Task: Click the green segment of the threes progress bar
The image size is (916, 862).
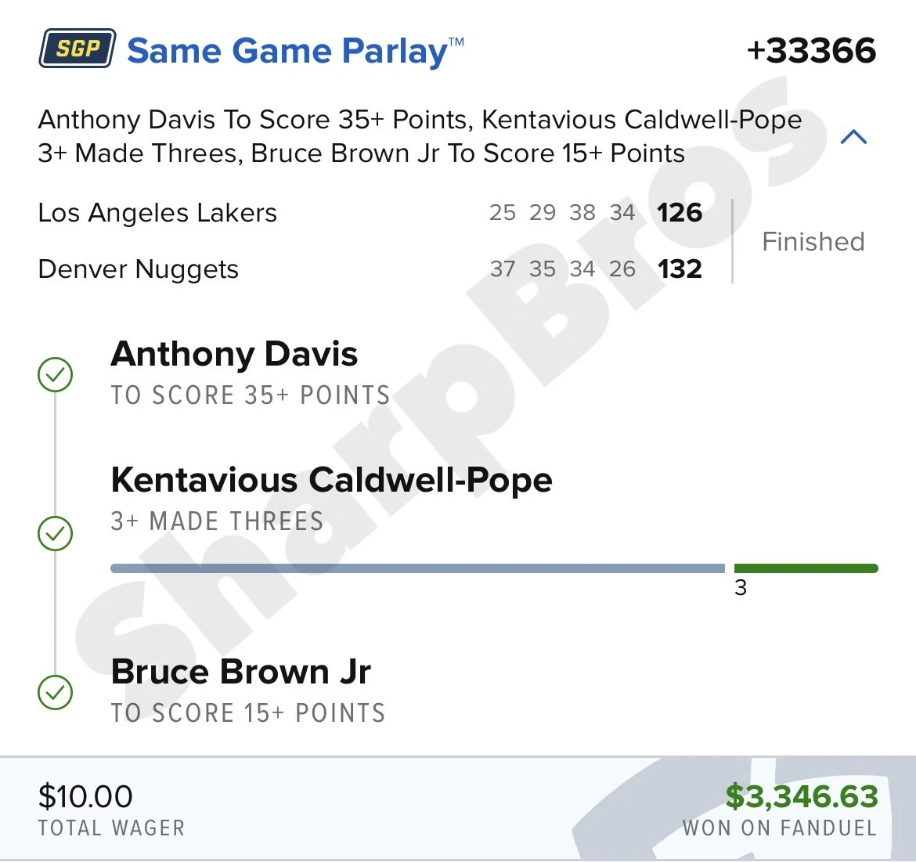Action: coord(806,568)
